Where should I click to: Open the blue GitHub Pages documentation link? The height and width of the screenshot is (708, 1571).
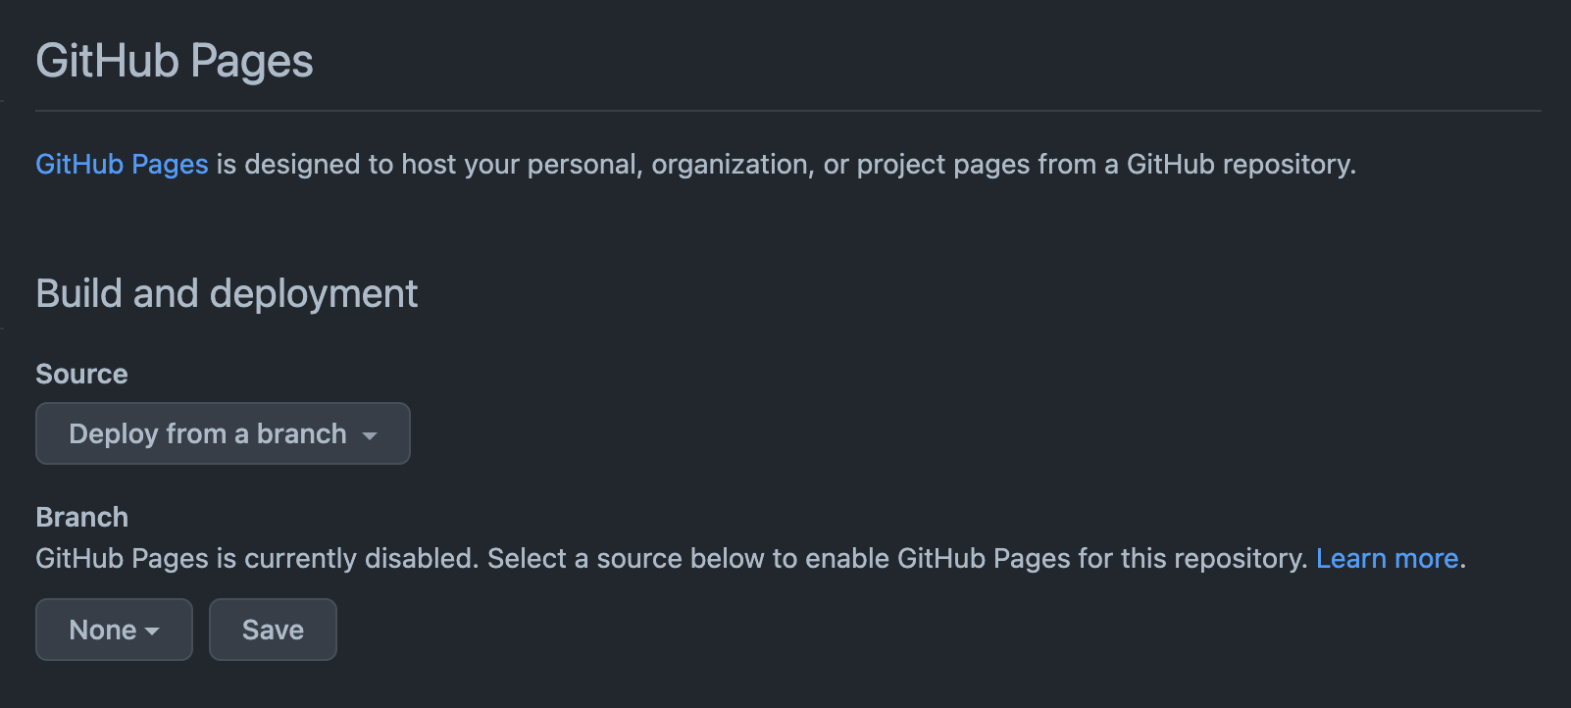point(122,164)
